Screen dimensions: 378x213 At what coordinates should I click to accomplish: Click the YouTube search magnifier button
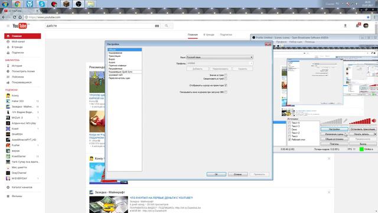tap(167, 25)
